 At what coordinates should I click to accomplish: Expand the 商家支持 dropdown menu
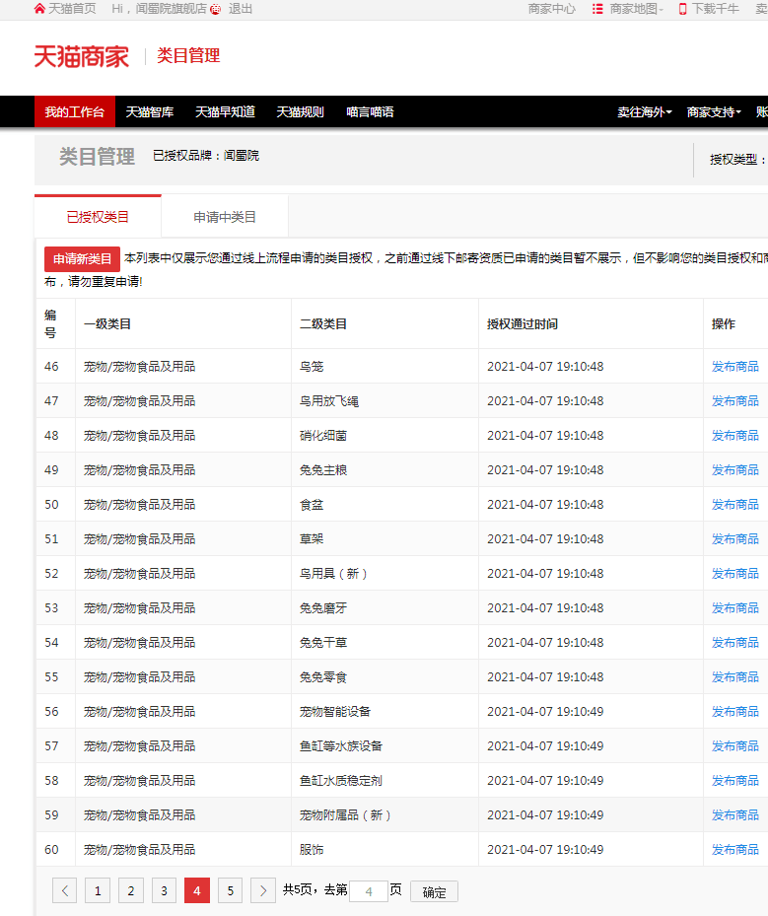tap(714, 112)
